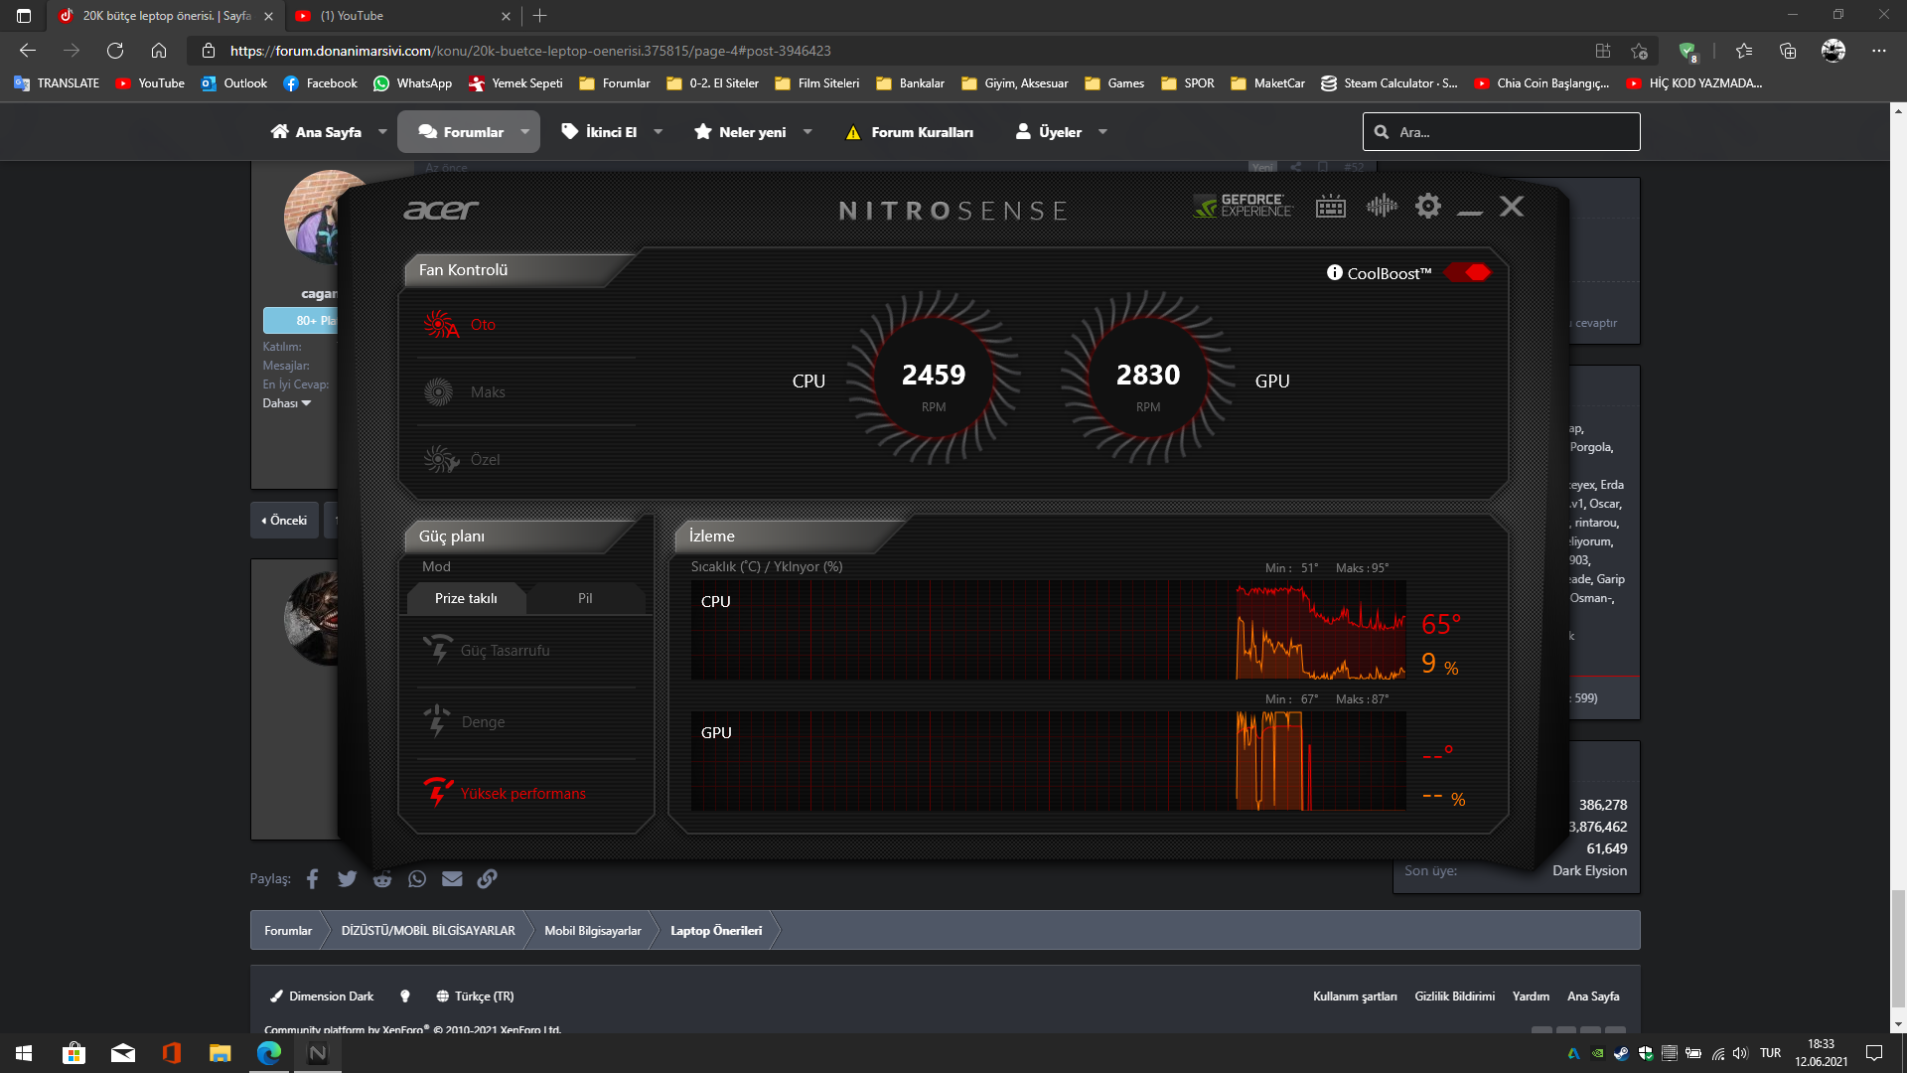Expand the Neler yeni dropdown arrow

coord(807,132)
